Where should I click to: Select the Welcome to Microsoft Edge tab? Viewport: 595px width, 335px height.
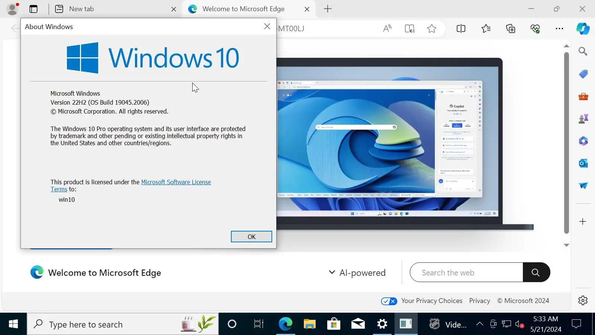(x=248, y=9)
